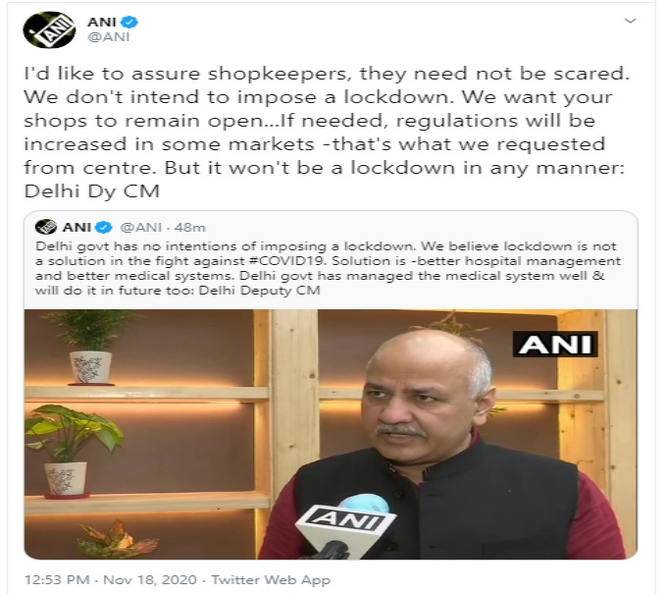Open the ANI profile avatar at top

coord(49,29)
